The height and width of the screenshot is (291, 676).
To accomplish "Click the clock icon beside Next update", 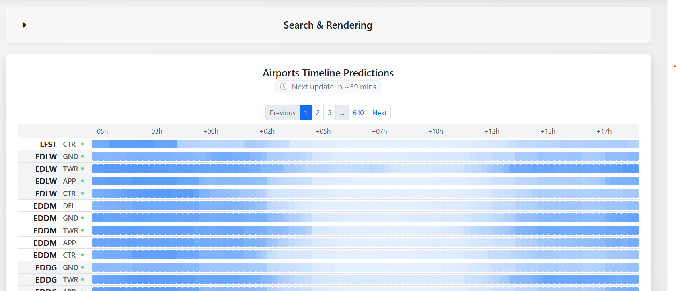I will click(283, 87).
